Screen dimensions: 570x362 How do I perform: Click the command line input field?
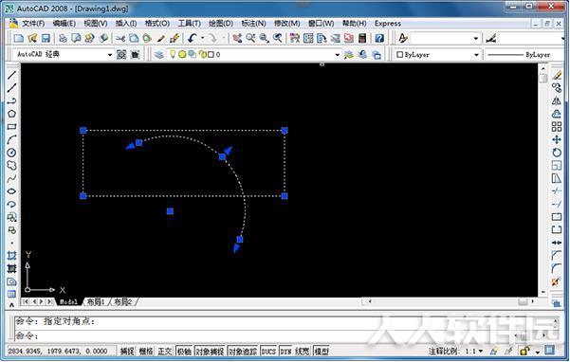[x=284, y=335]
